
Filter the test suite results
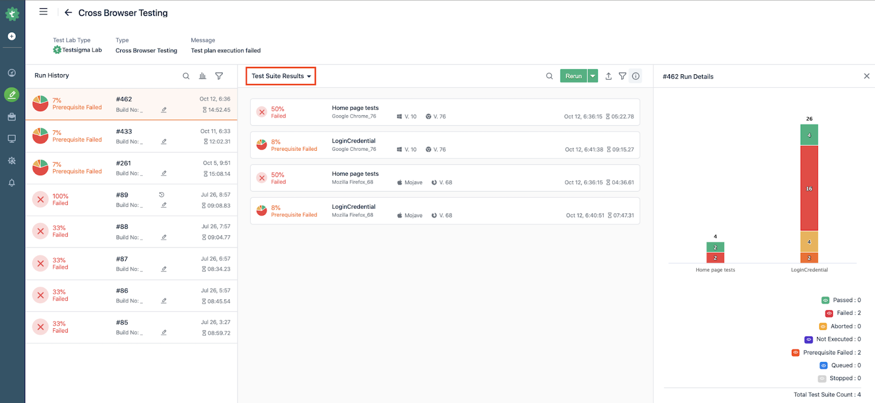click(x=622, y=76)
